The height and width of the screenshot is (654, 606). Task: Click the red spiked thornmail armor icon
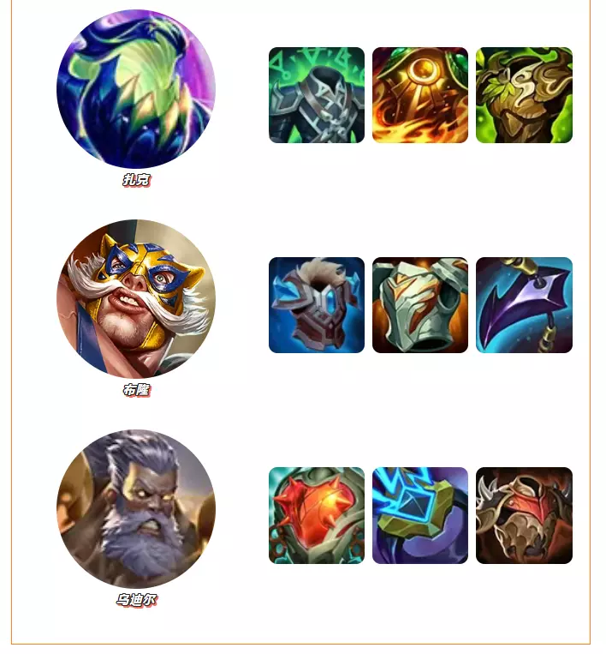click(x=524, y=515)
